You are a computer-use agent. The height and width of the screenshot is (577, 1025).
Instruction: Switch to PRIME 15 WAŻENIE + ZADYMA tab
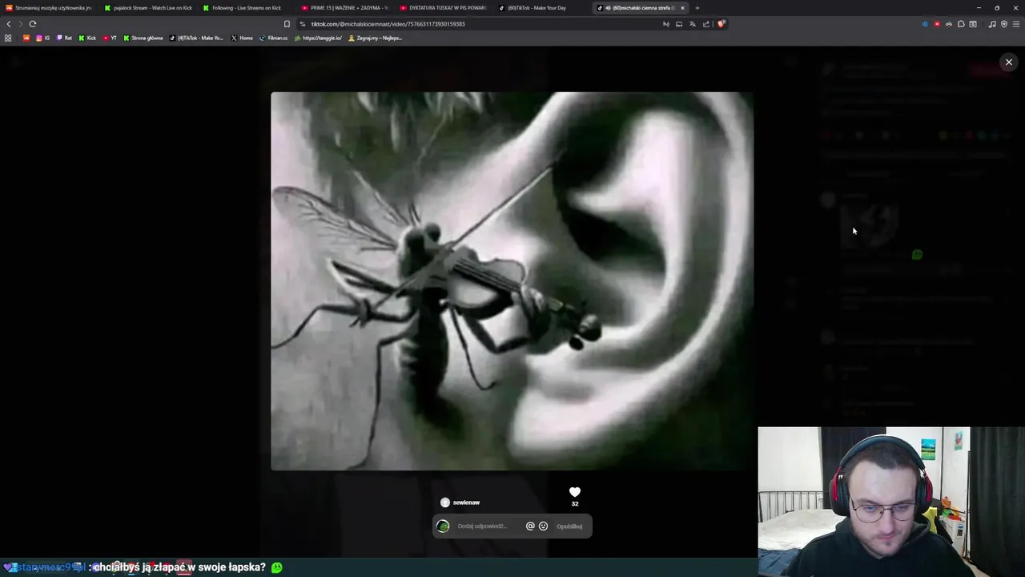tap(345, 8)
